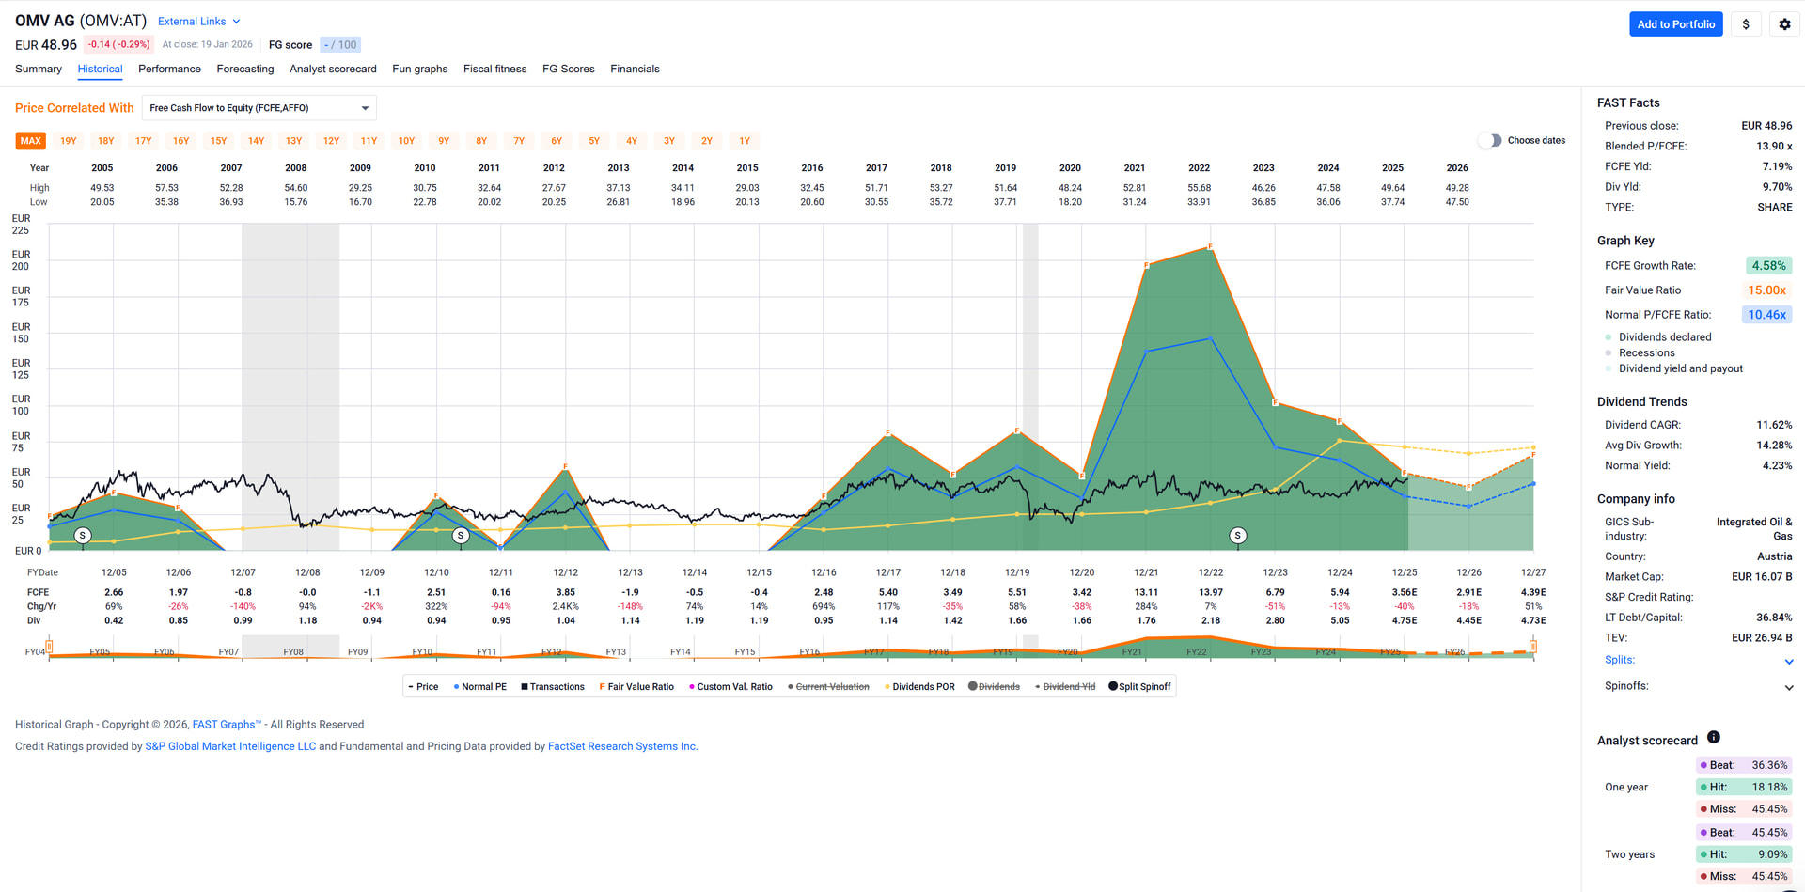Open the FactSet Research Systems link
Image resolution: width=1805 pixels, height=892 pixels.
(x=621, y=747)
